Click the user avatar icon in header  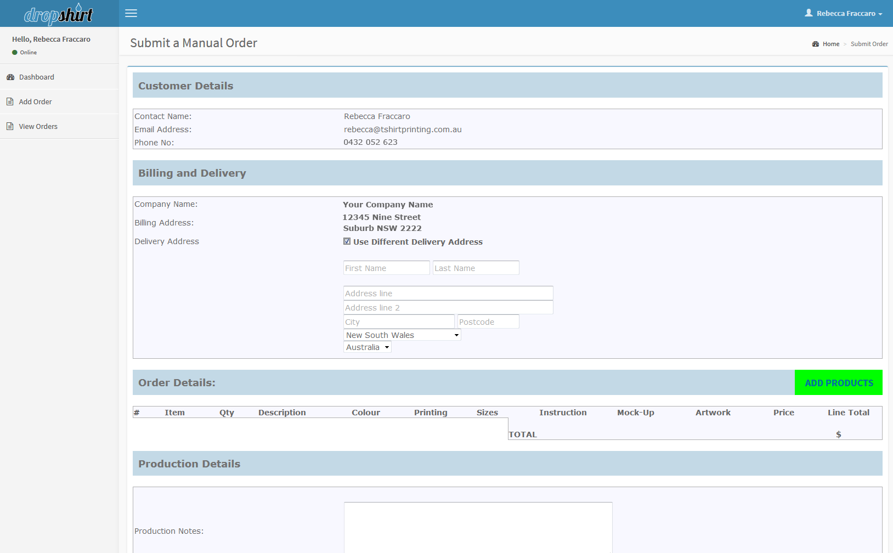point(809,13)
